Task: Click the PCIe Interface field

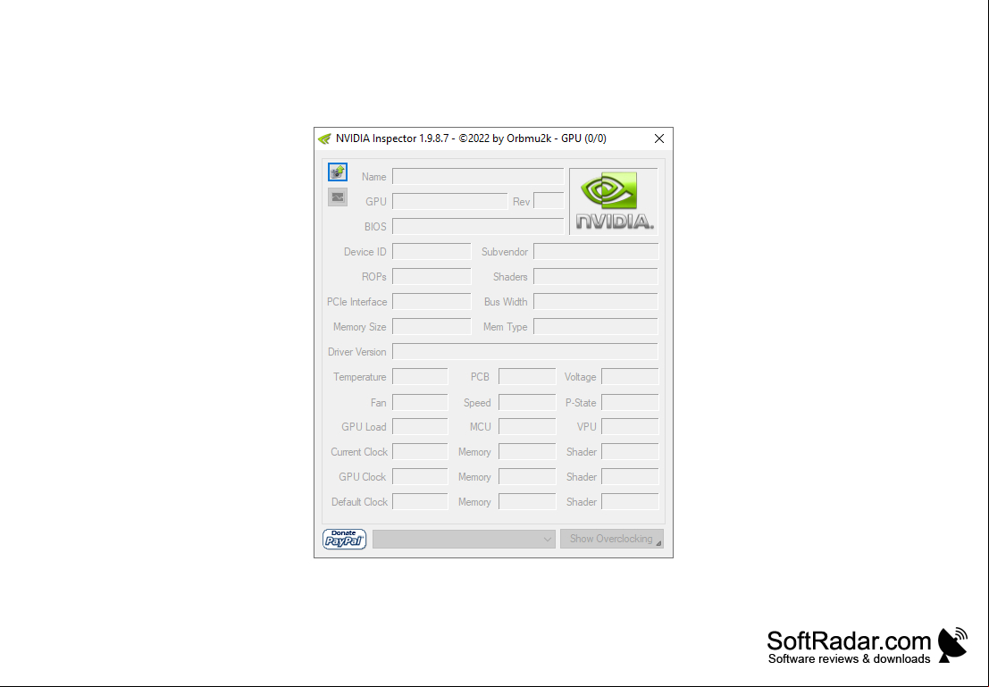Action: [x=432, y=302]
